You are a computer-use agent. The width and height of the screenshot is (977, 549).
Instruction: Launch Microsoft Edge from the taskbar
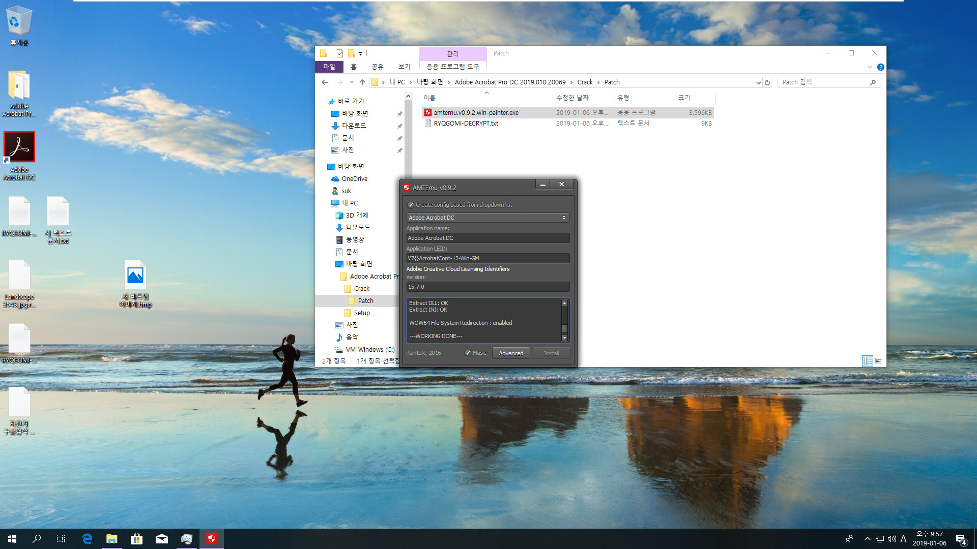tap(87, 539)
